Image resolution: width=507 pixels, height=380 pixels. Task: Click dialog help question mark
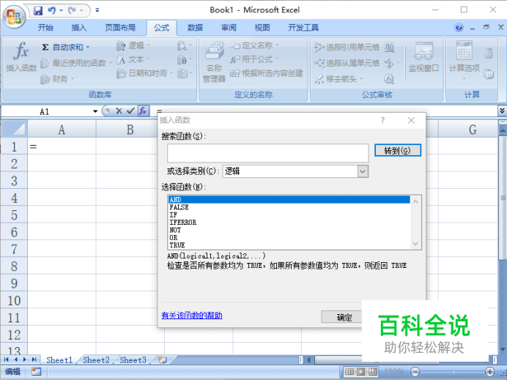[382, 121]
